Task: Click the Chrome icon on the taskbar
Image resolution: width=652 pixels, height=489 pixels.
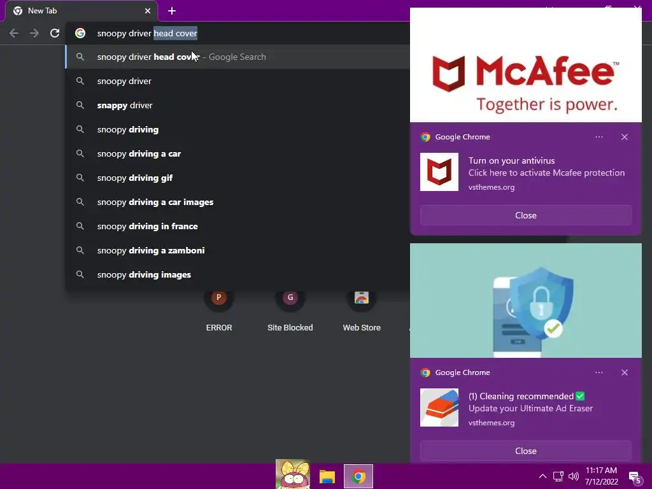Action: pyautogui.click(x=358, y=476)
